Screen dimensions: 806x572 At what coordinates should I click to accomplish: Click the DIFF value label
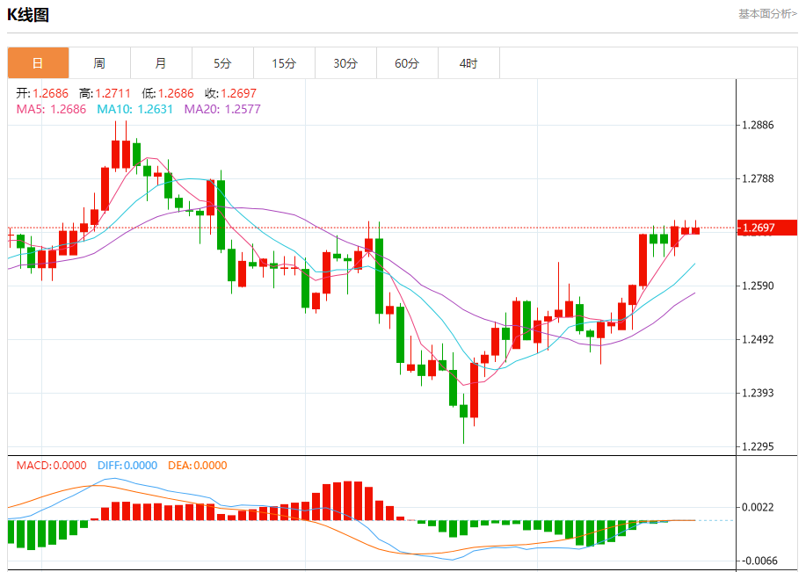pos(127,466)
